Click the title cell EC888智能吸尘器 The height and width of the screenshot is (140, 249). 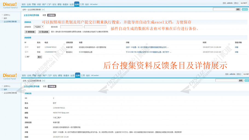[x=86, y=52]
